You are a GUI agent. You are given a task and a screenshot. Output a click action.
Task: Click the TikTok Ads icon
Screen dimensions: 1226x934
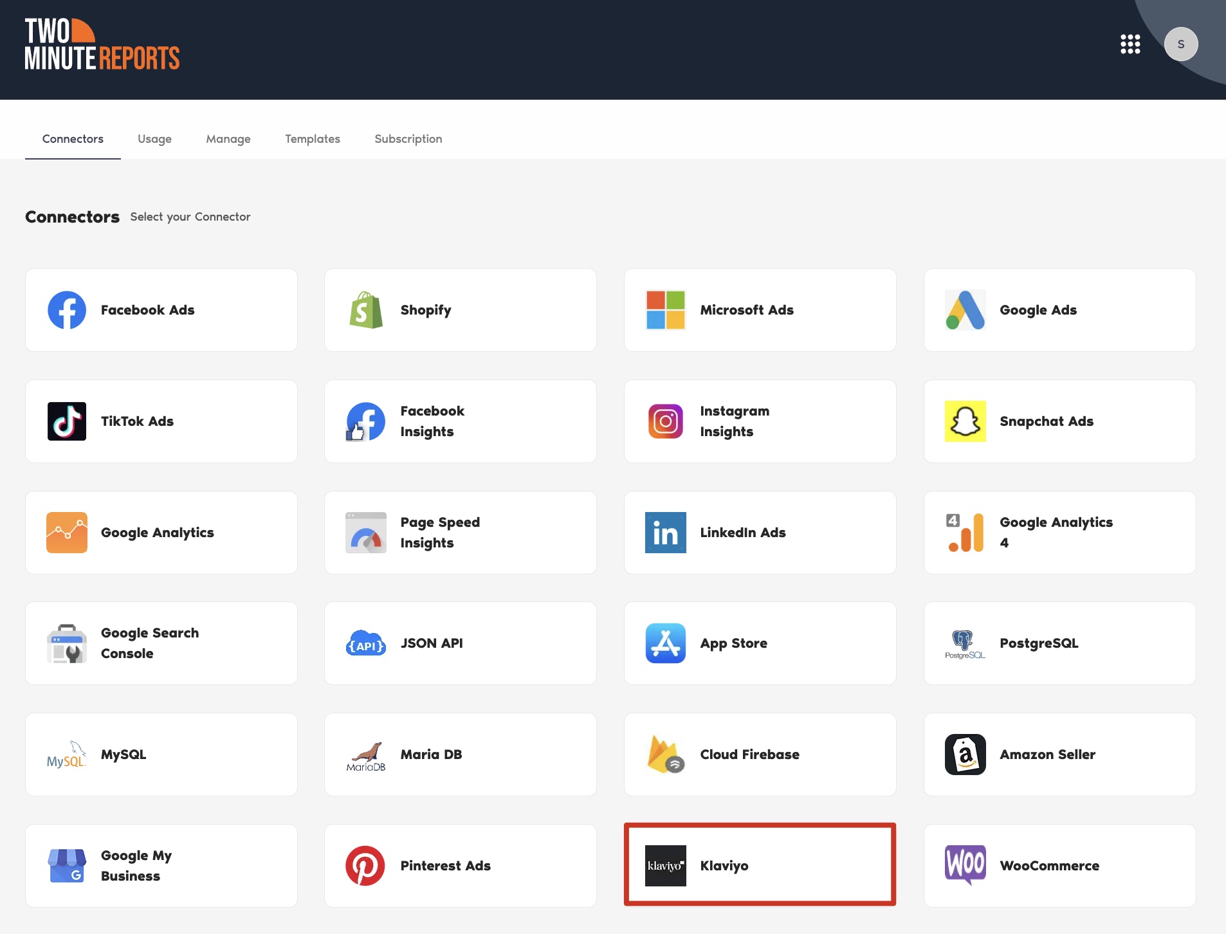[x=67, y=421]
